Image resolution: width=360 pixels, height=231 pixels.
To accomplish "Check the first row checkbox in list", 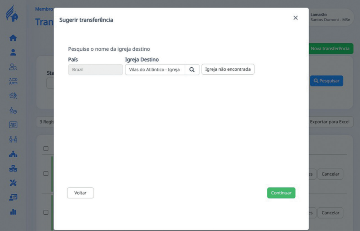I will [46, 174].
